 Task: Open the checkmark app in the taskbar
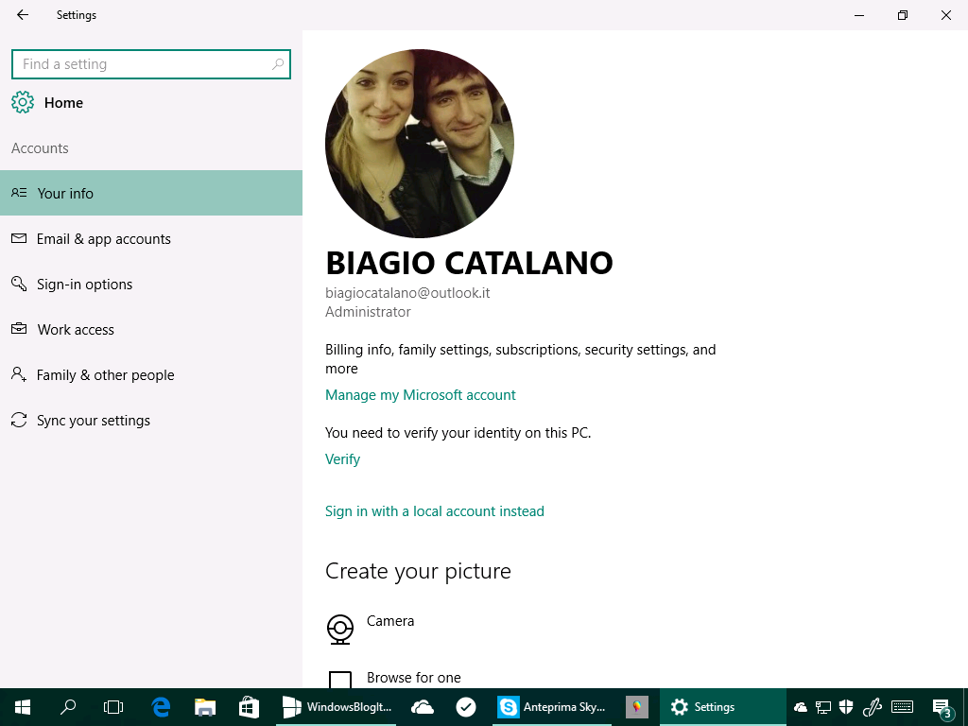click(466, 707)
